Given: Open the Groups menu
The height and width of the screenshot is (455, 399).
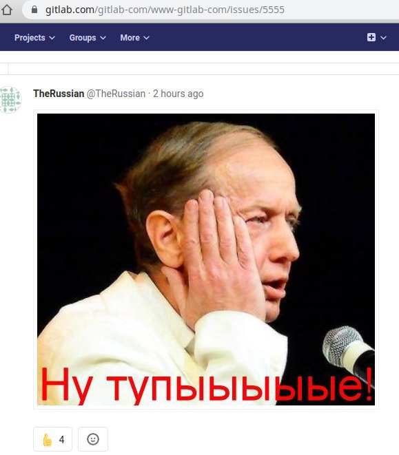Looking at the screenshot, I should [x=88, y=37].
